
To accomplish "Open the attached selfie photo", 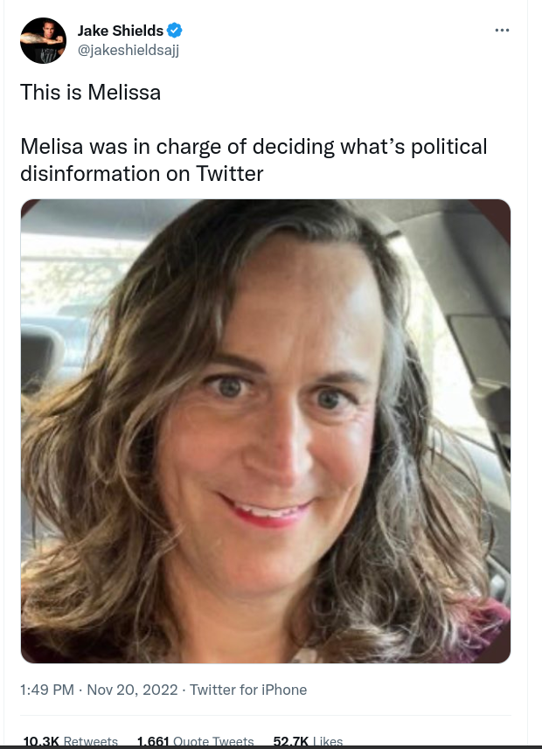I will (266, 431).
